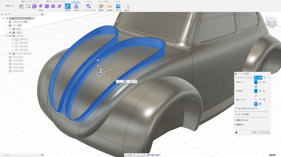Clear the T-Spline selection with X
This screenshot has height=157, width=281.
point(264,78)
